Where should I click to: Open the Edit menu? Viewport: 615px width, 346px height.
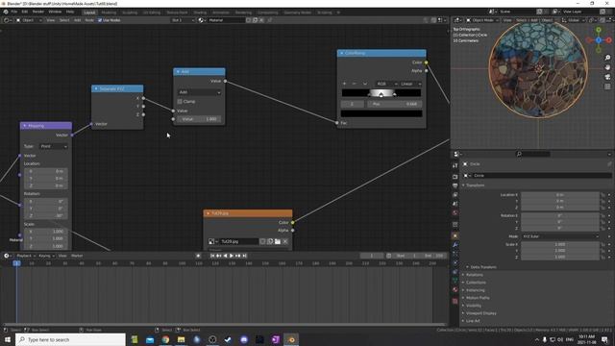coord(25,12)
